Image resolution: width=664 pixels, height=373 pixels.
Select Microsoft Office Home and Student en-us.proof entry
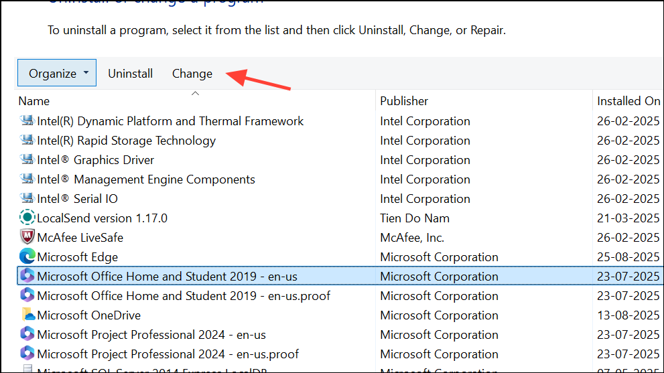click(184, 296)
